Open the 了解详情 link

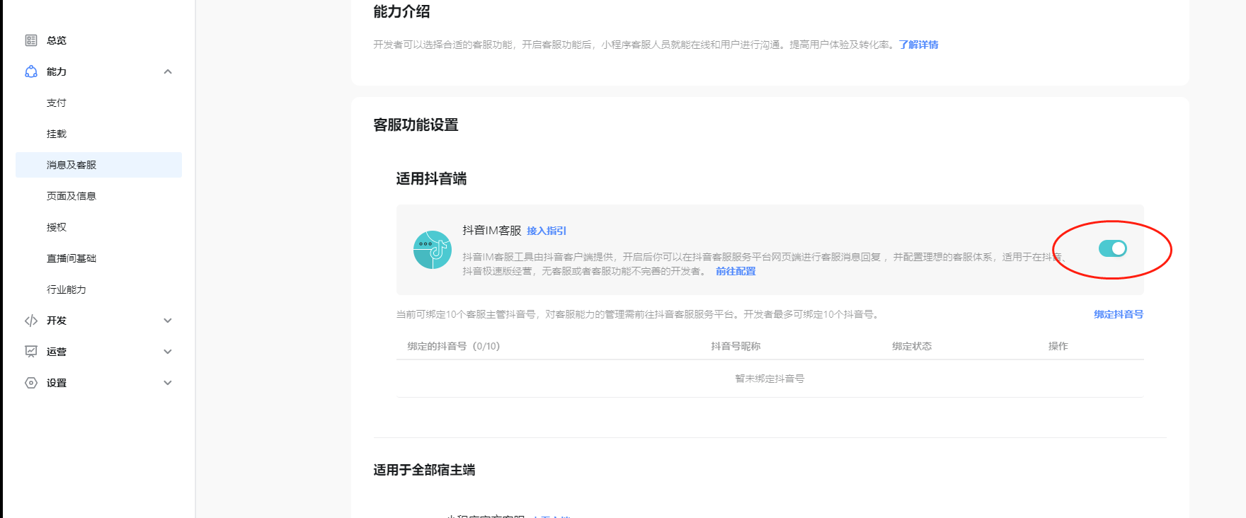[918, 45]
